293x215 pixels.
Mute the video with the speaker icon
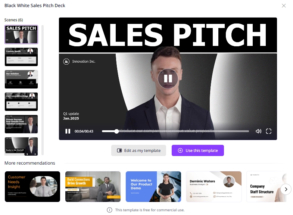coord(258,131)
